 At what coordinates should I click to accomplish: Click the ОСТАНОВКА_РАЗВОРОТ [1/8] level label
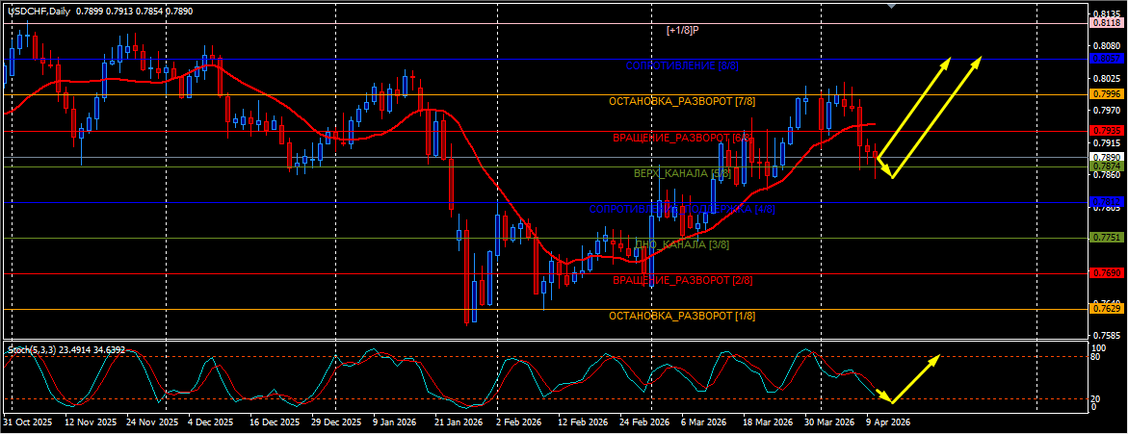(681, 317)
